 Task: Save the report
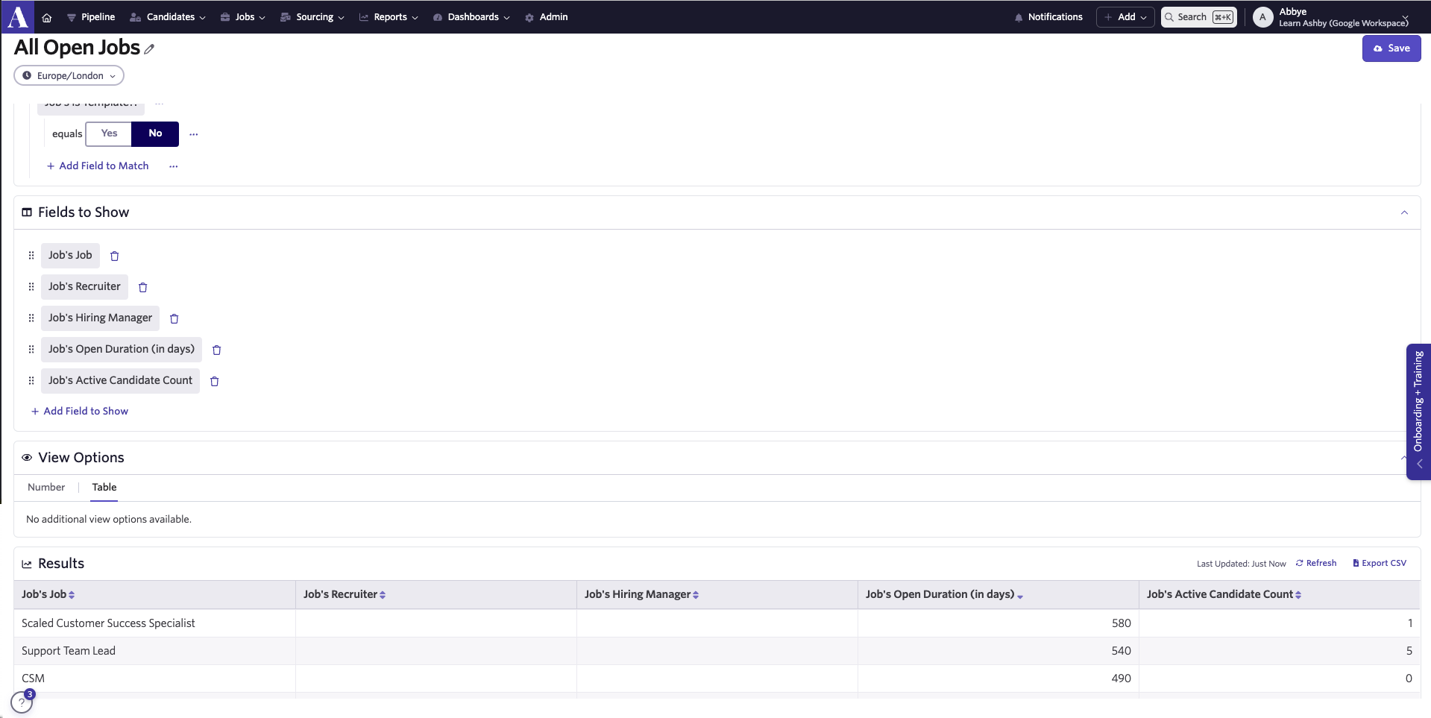[1391, 48]
